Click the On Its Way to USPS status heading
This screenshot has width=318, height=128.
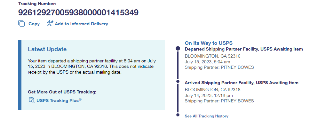tap(209, 43)
